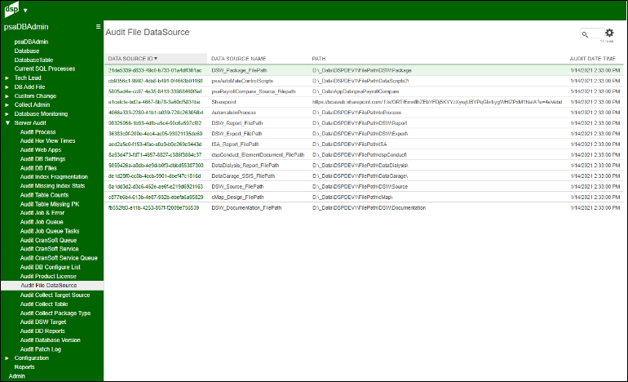Image resolution: width=628 pixels, height=382 pixels.
Task: Open Audit DB Configure List
Action: click(x=51, y=267)
